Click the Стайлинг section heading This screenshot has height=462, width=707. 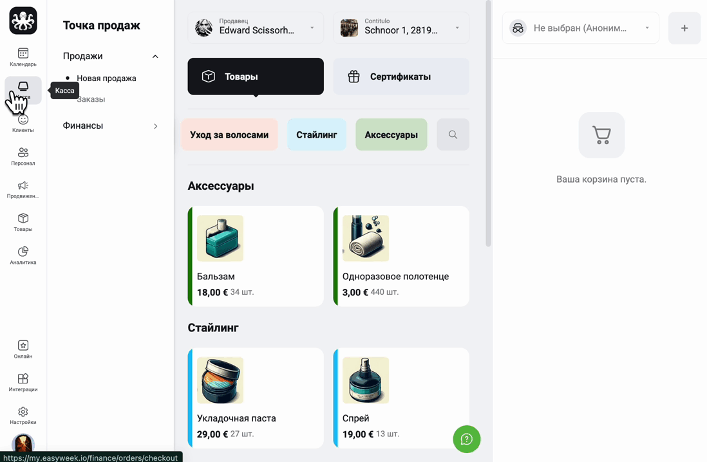(x=213, y=328)
